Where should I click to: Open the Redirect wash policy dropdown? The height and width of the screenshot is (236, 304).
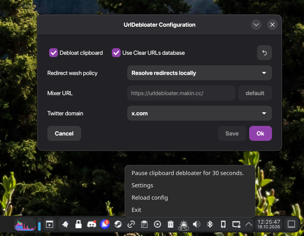coord(199,73)
